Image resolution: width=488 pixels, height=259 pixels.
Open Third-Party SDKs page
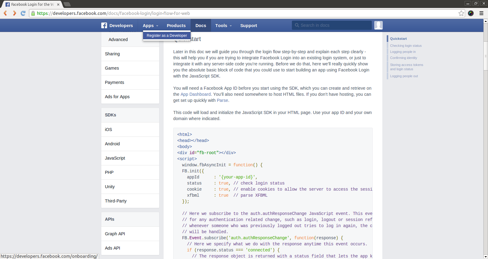pyautogui.click(x=130, y=201)
